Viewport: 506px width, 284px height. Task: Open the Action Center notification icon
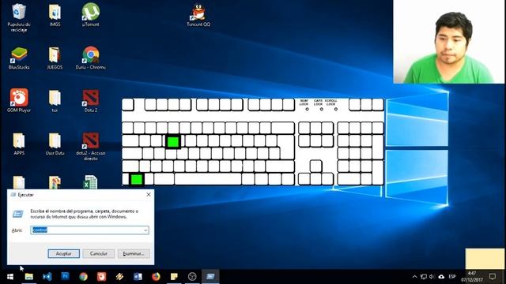[x=493, y=277]
